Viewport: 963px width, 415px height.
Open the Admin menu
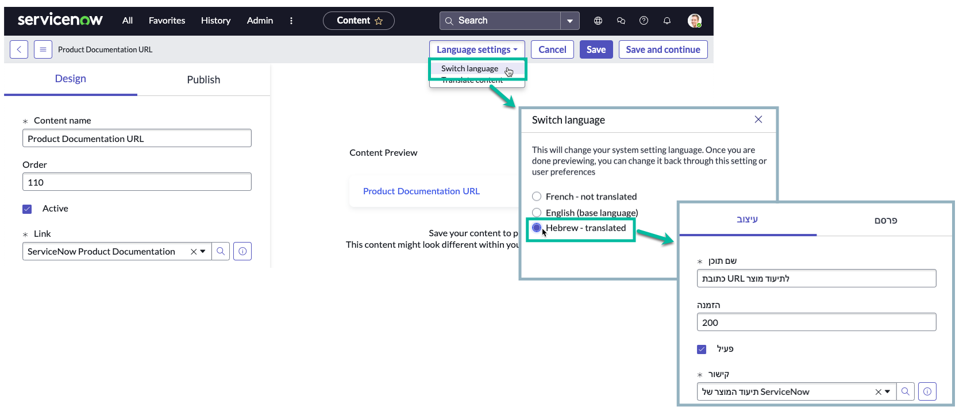[x=260, y=21]
